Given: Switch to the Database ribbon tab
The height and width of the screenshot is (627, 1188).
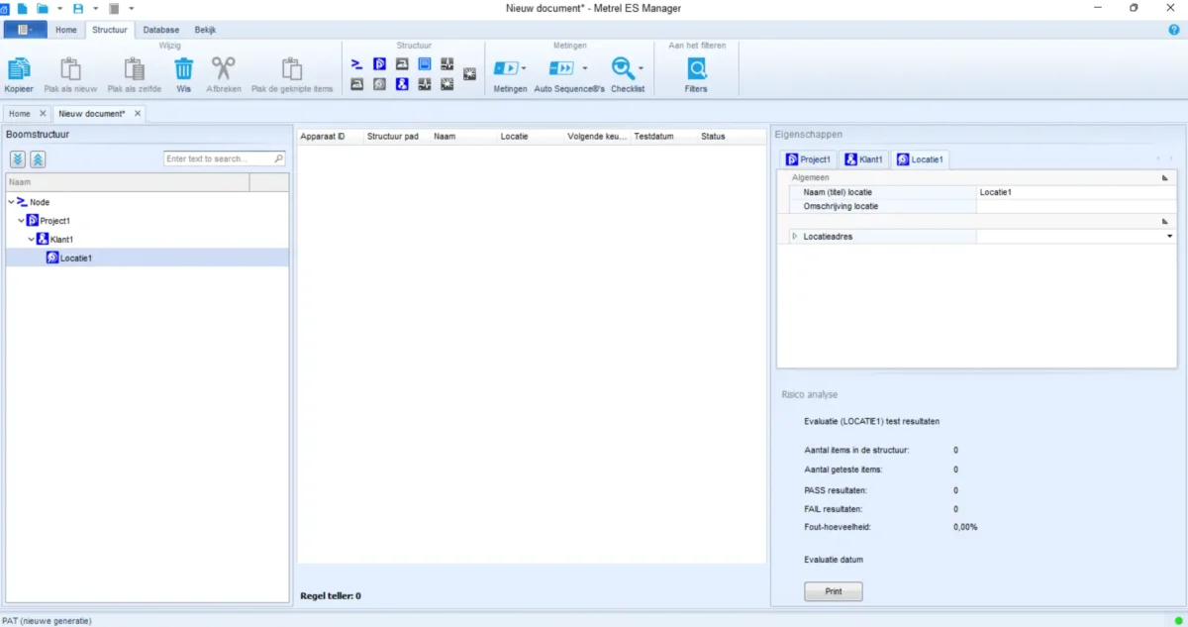Looking at the screenshot, I should 160,30.
